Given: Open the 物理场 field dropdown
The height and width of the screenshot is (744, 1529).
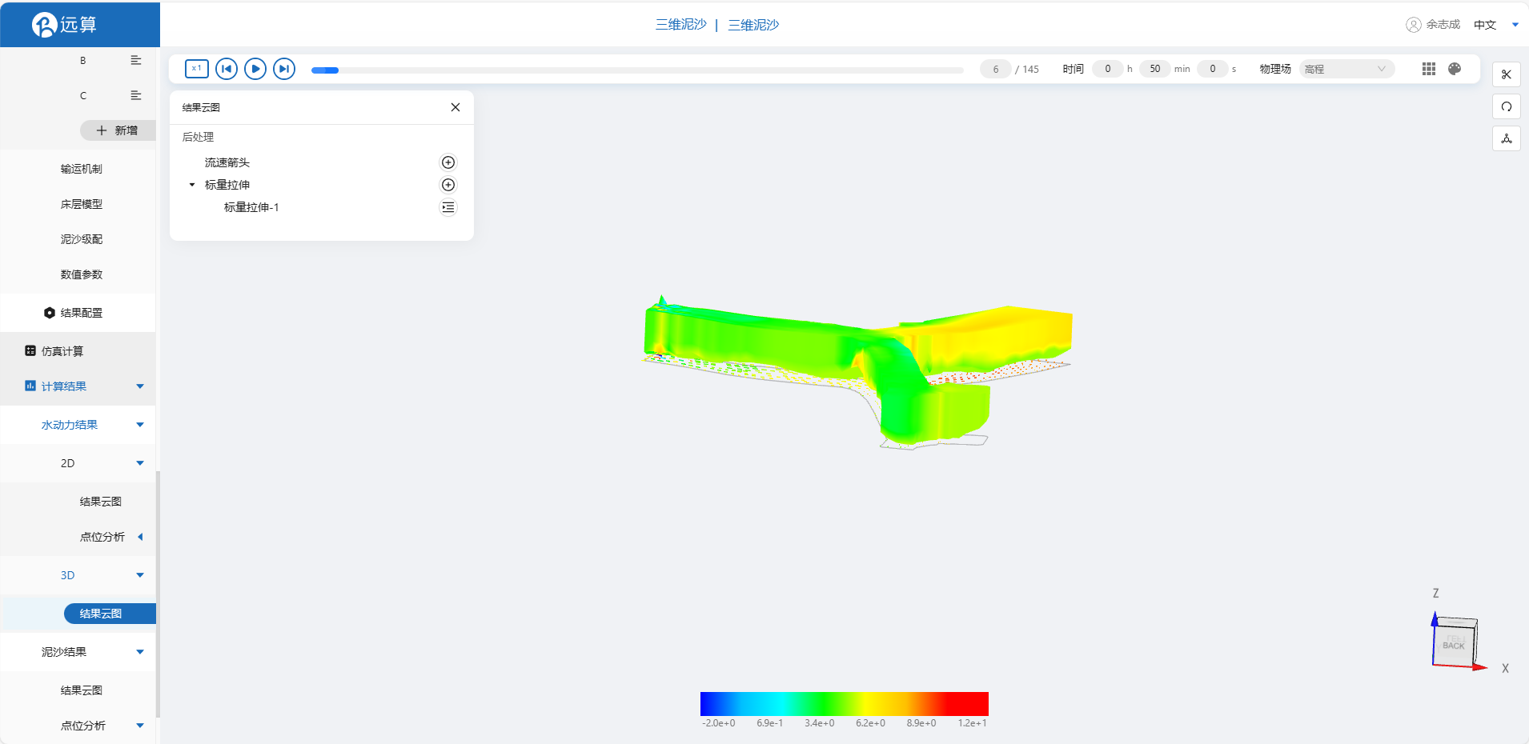Looking at the screenshot, I should pyautogui.click(x=1346, y=69).
